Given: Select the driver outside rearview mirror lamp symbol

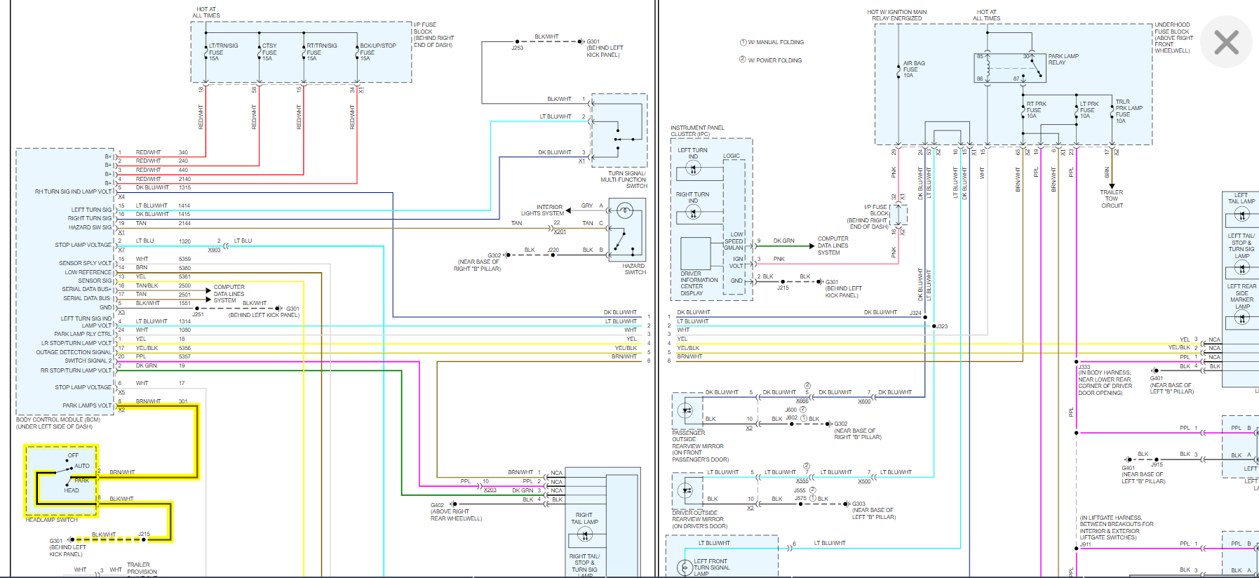Looking at the screenshot, I should 686,490.
